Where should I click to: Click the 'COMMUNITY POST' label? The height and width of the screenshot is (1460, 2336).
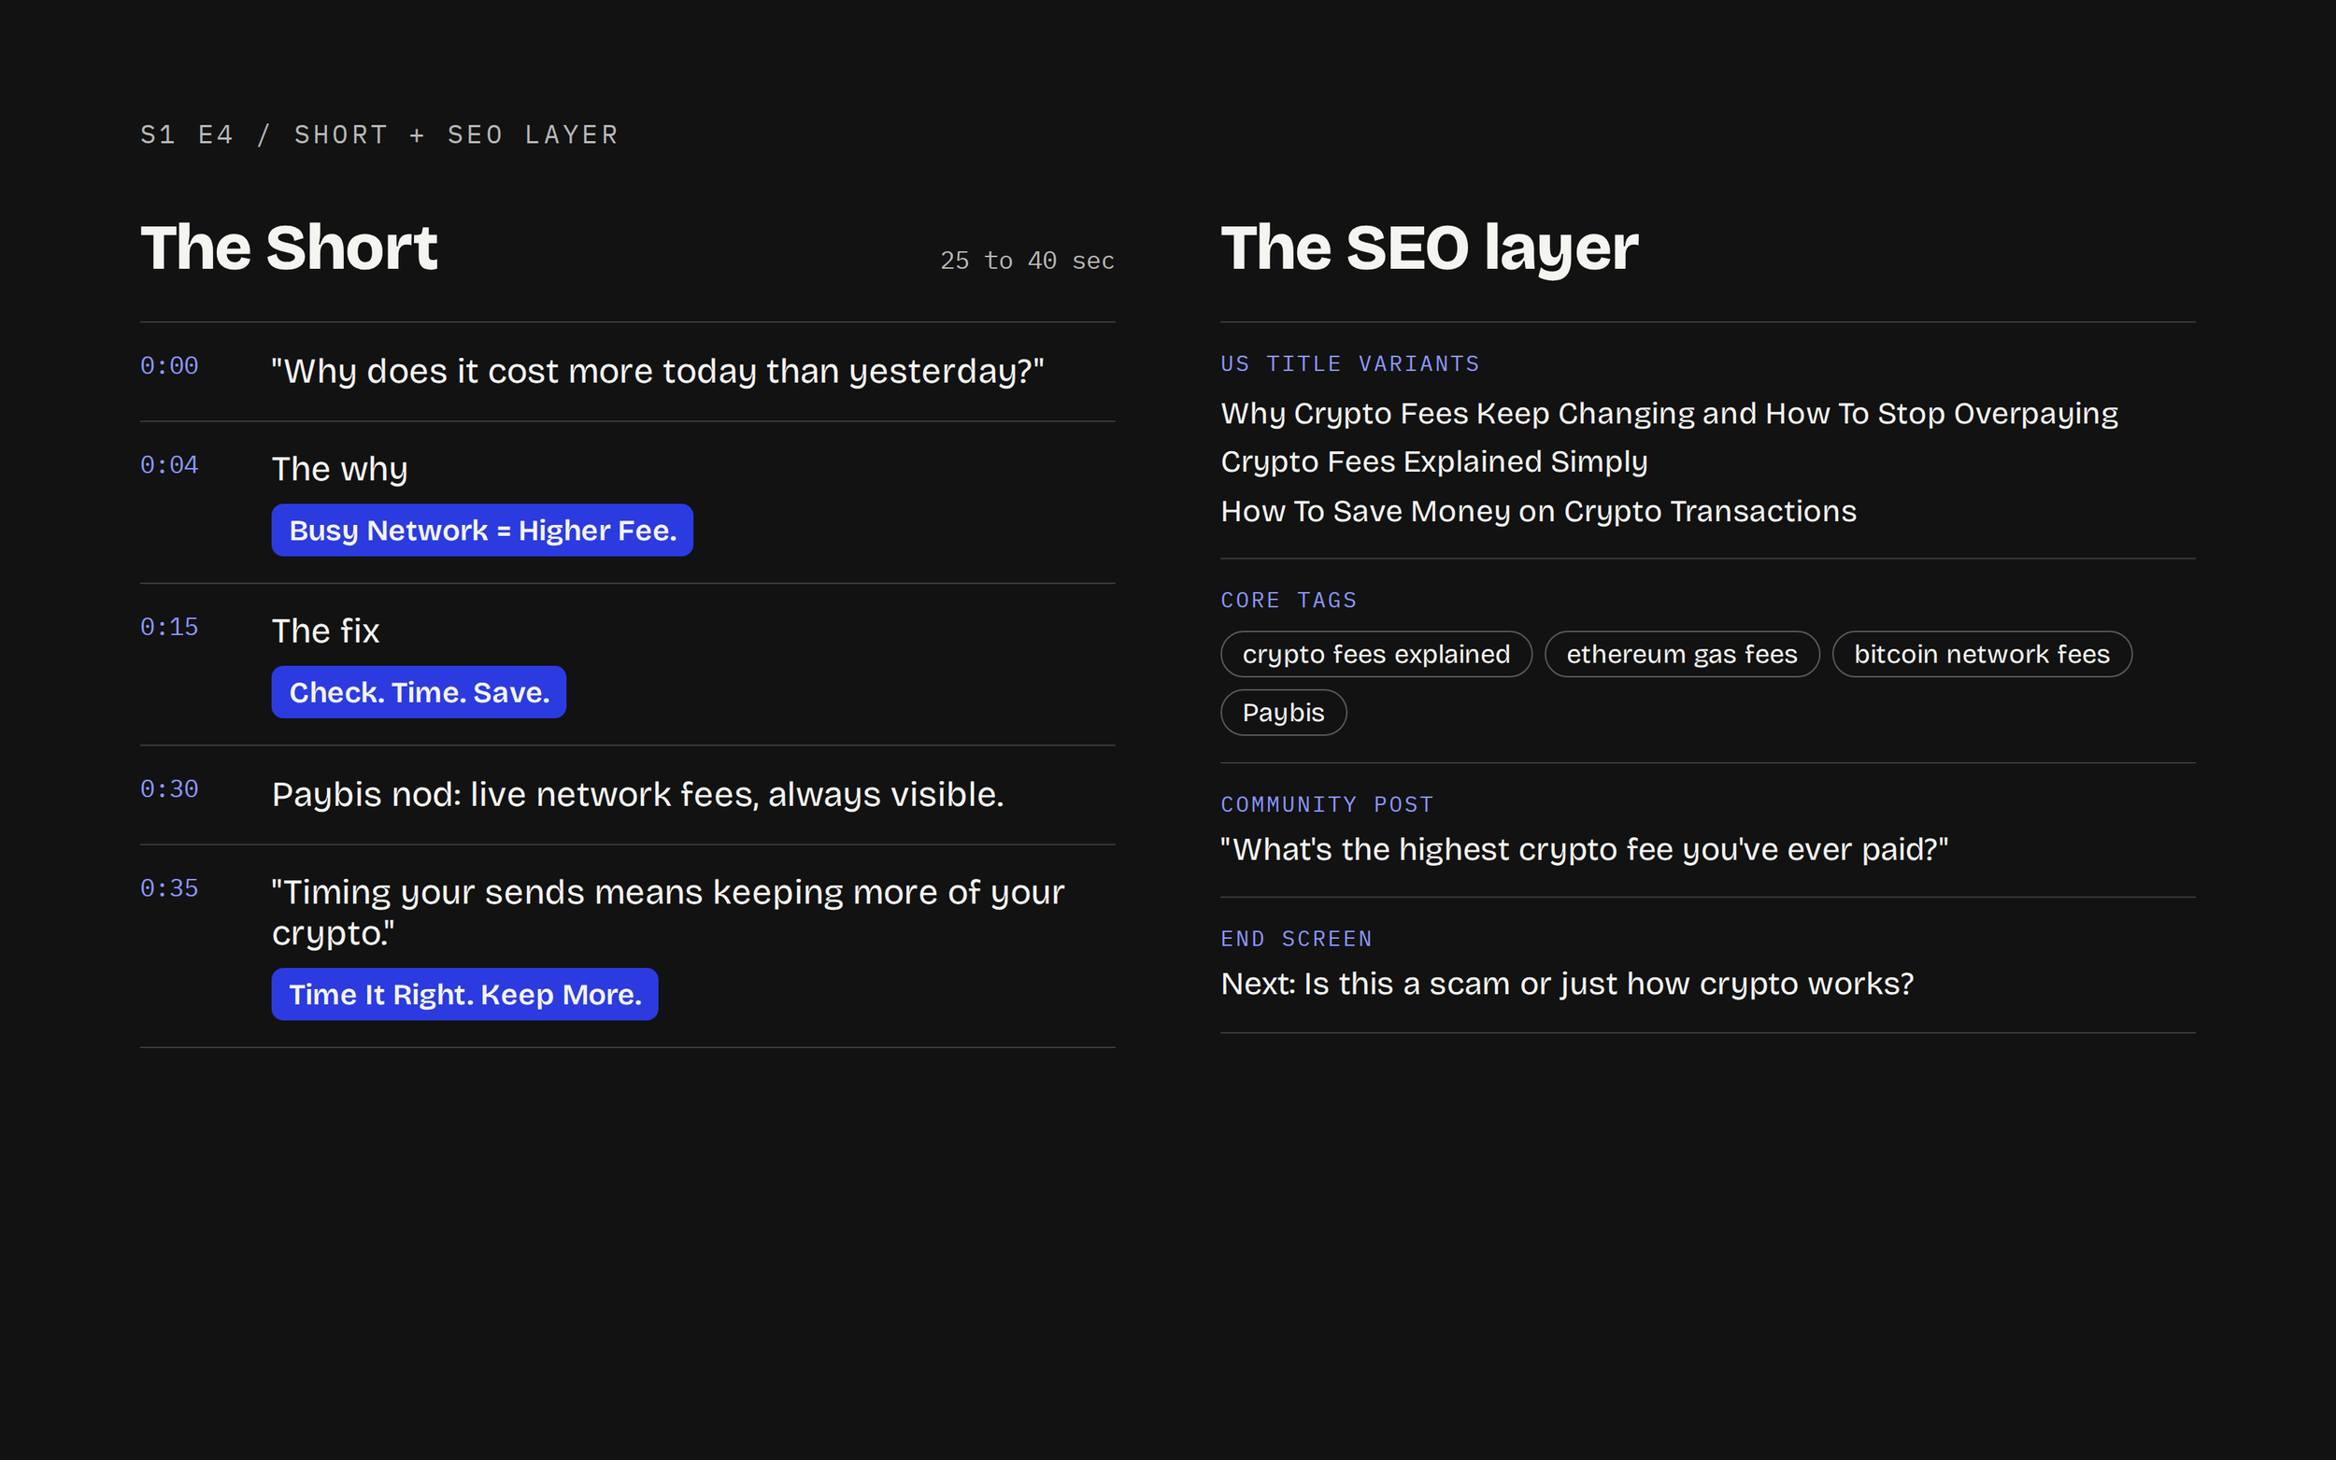coord(1327,804)
